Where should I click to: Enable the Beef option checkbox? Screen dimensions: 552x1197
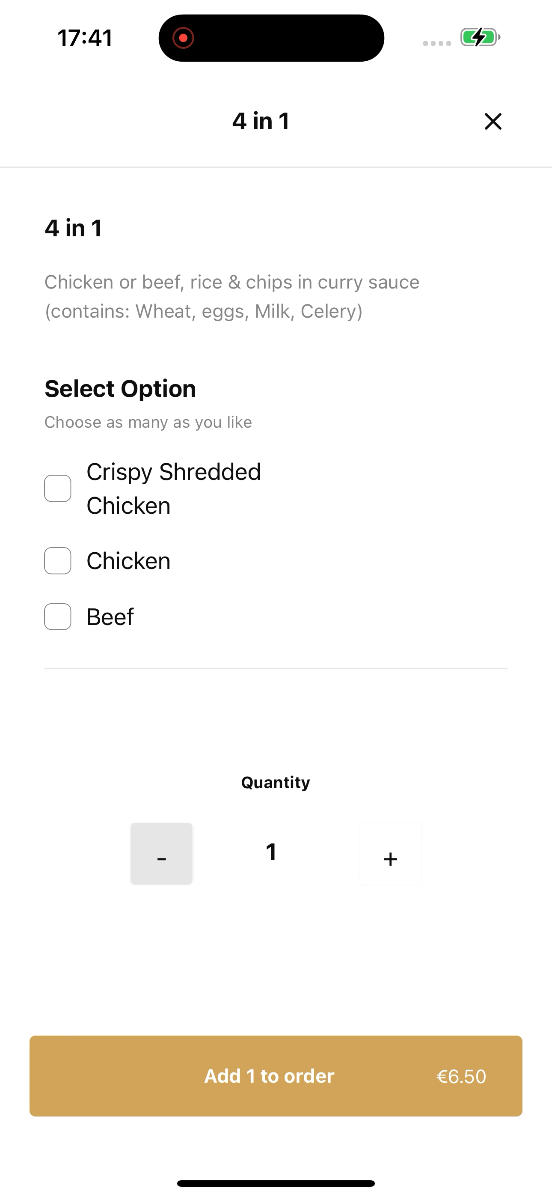point(58,616)
